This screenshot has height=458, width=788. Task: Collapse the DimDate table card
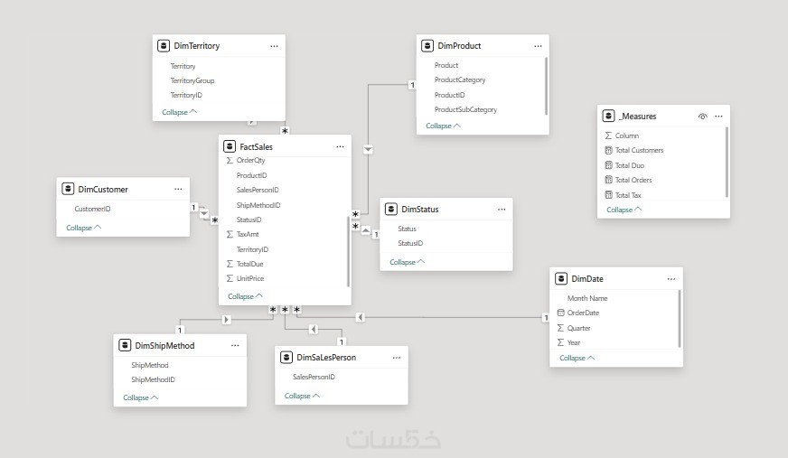[577, 358]
